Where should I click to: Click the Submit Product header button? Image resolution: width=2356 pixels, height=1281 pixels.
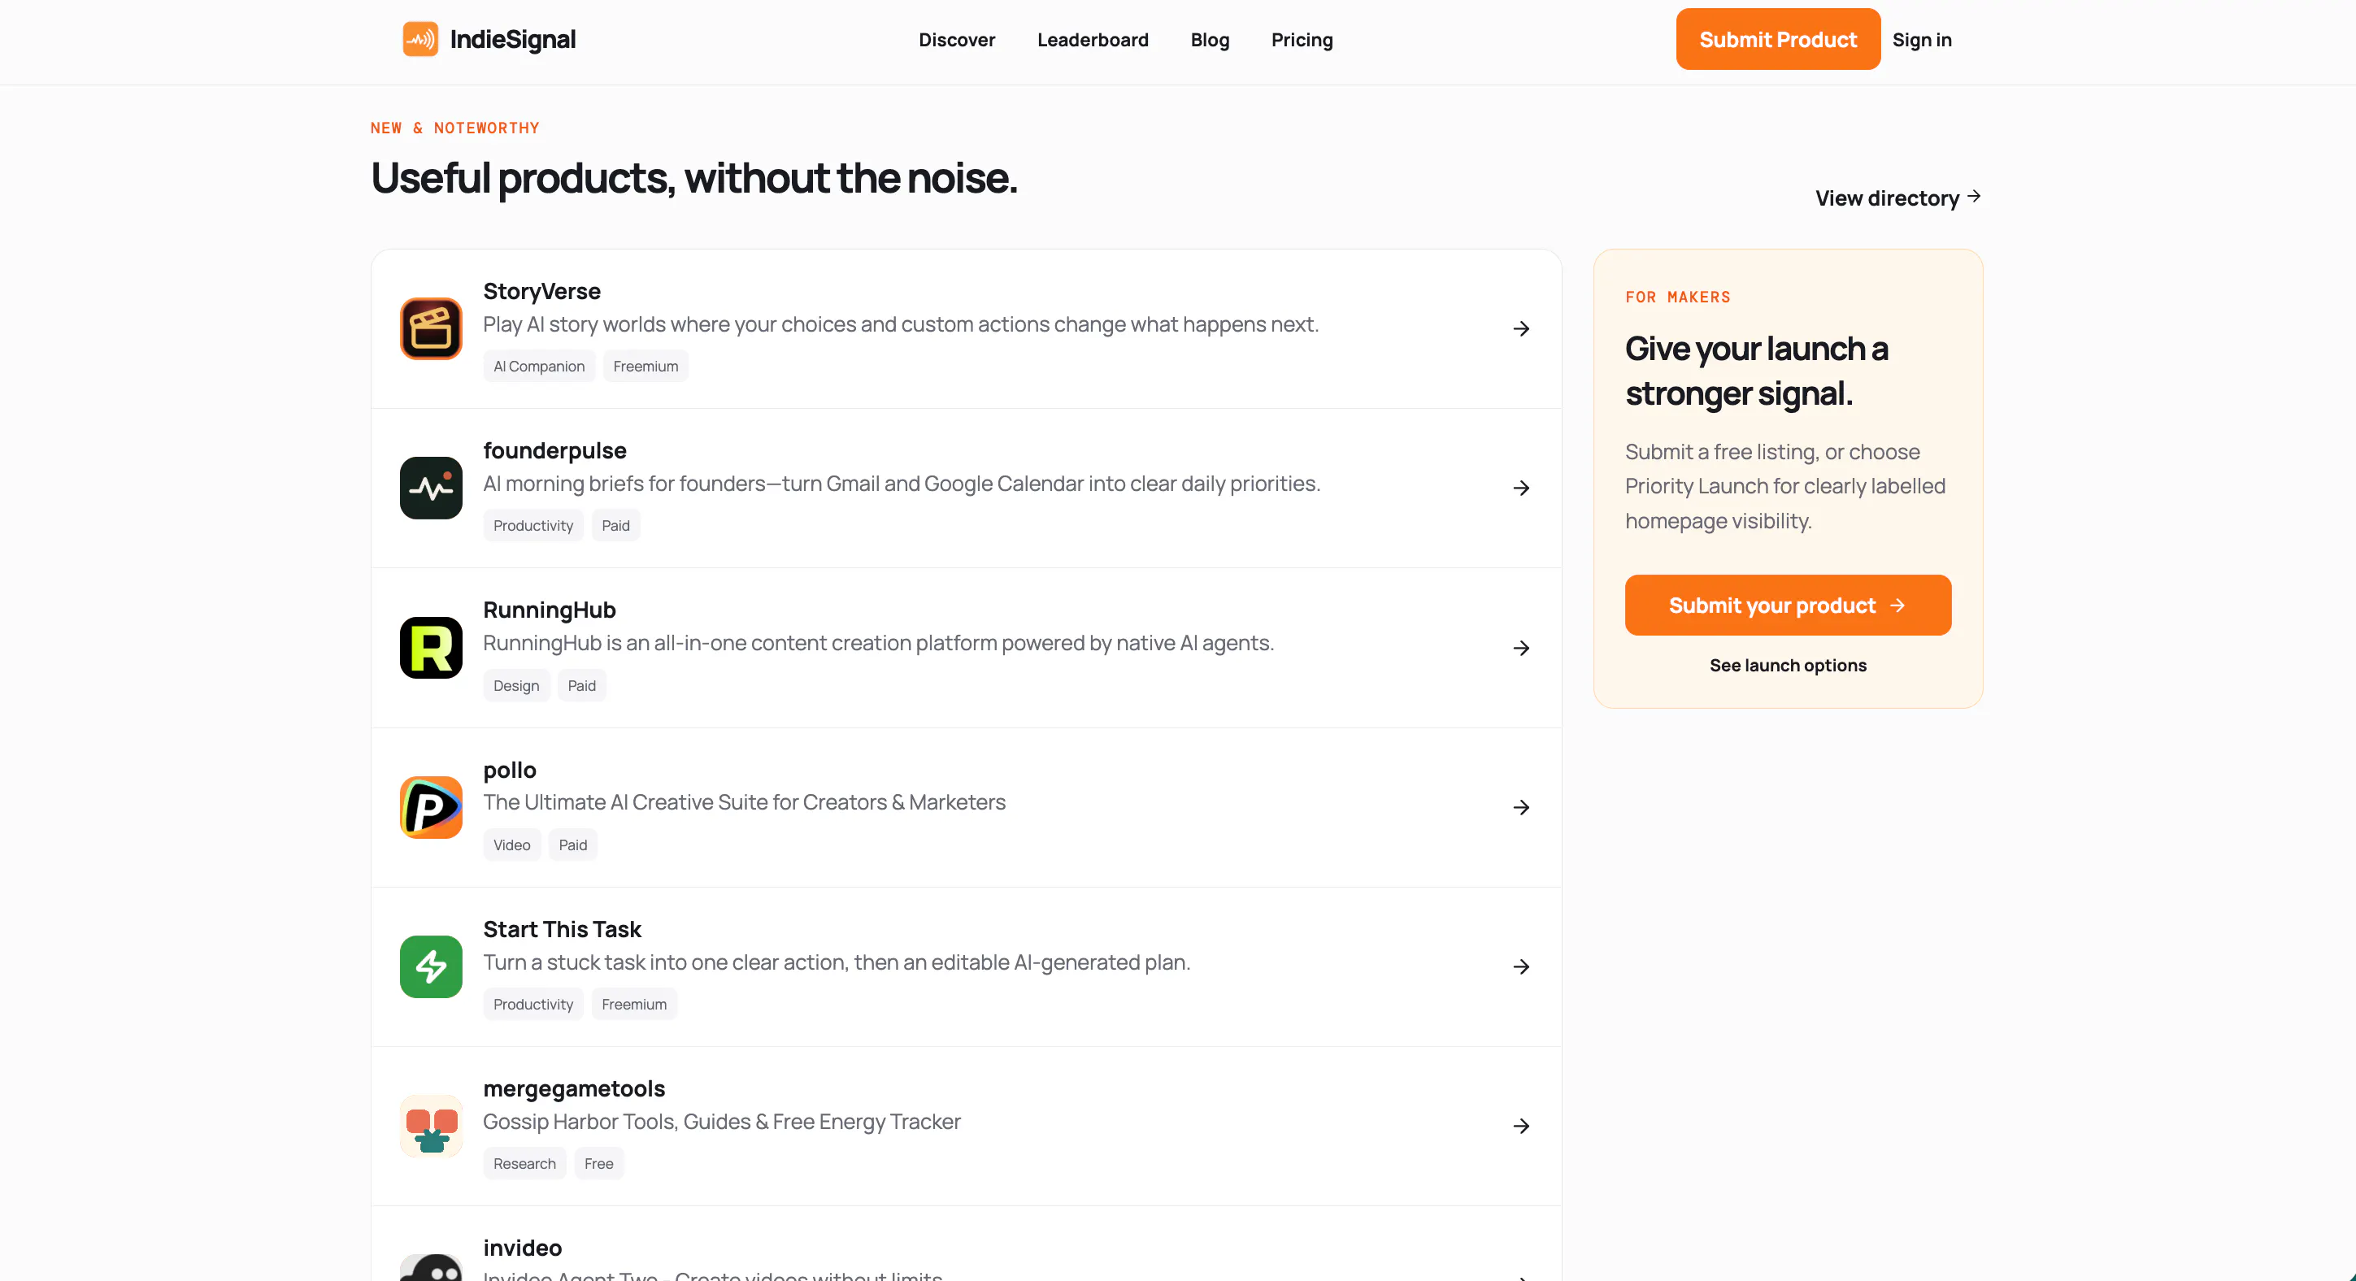[1778, 39]
